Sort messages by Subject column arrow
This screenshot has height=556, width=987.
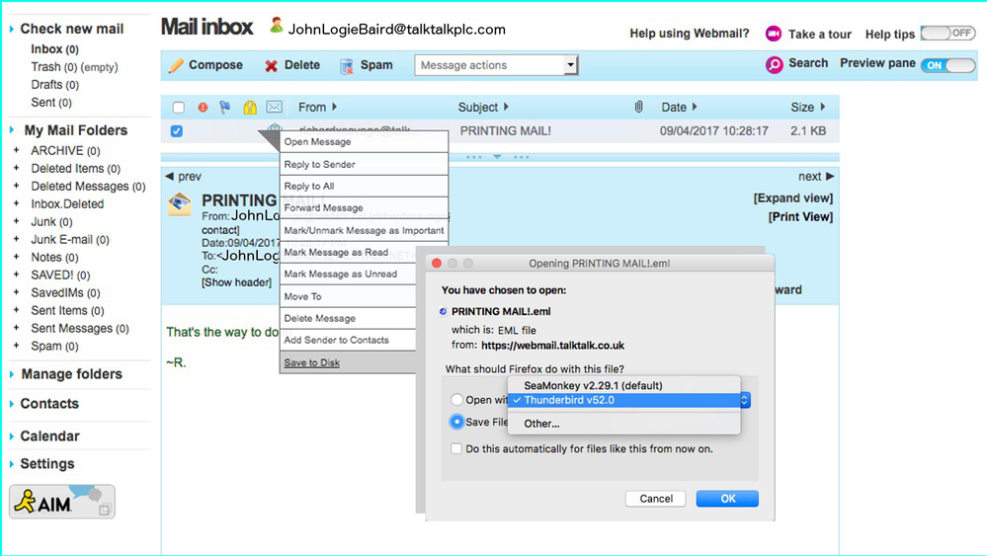click(506, 107)
